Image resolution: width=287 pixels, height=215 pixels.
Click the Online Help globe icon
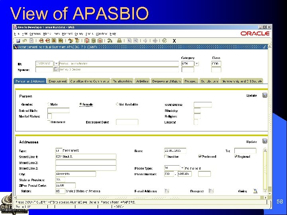(164, 41)
